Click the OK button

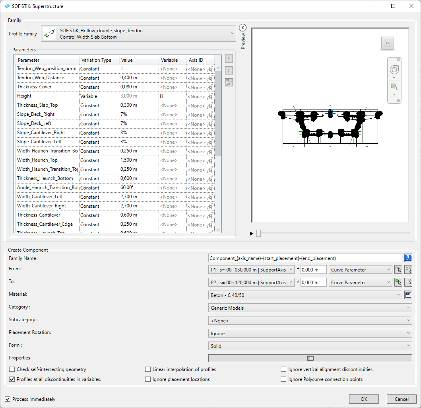tap(364, 399)
